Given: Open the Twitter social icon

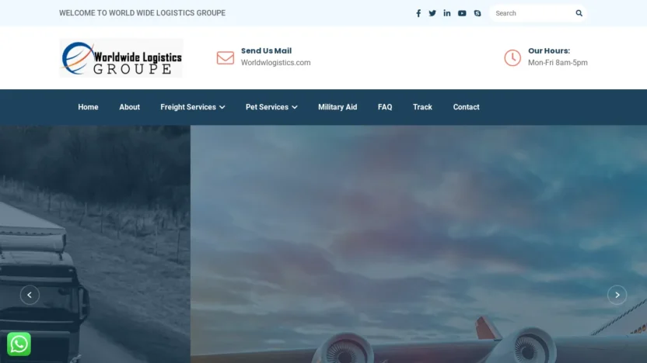Looking at the screenshot, I should [432, 13].
